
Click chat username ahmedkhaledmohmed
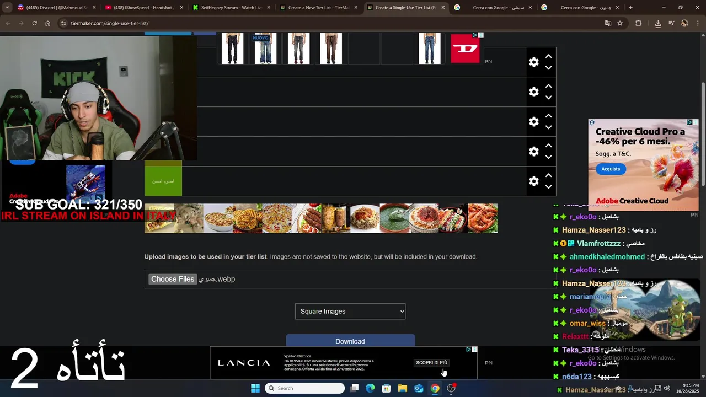607,256
